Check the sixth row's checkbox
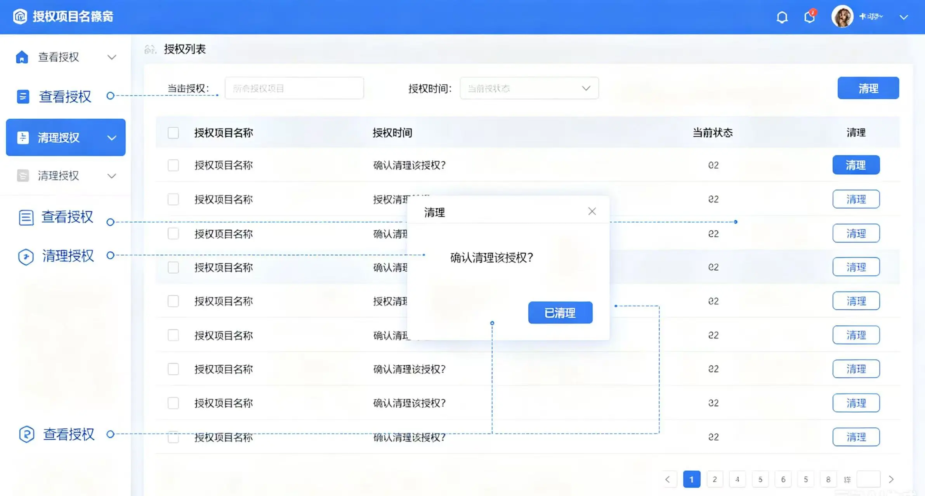Screen dimensions: 925x496 click(x=173, y=335)
